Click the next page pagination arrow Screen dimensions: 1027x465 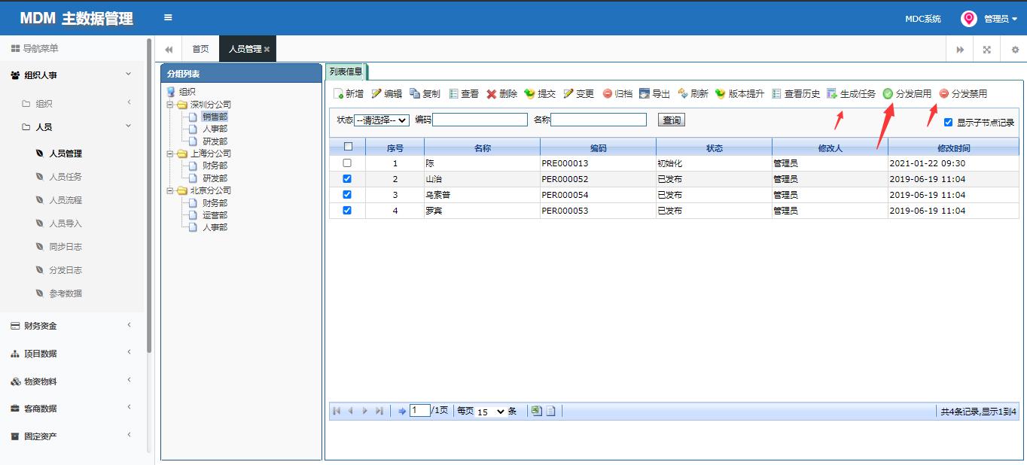365,411
